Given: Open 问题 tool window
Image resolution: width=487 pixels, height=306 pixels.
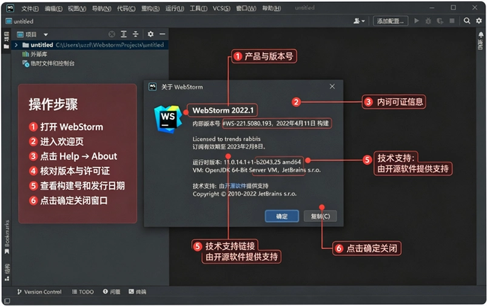Looking at the screenshot, I should pos(112,291).
